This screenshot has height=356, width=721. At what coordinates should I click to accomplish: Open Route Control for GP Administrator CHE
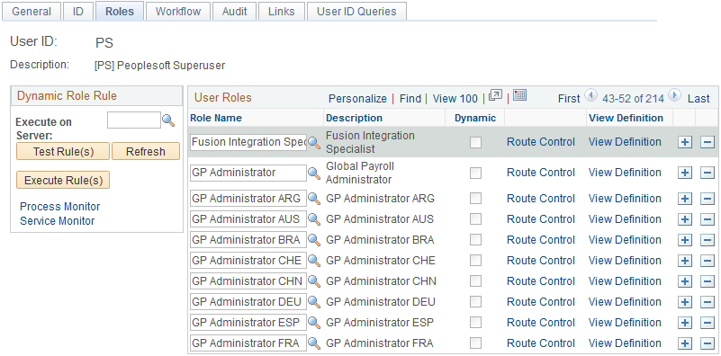click(541, 261)
